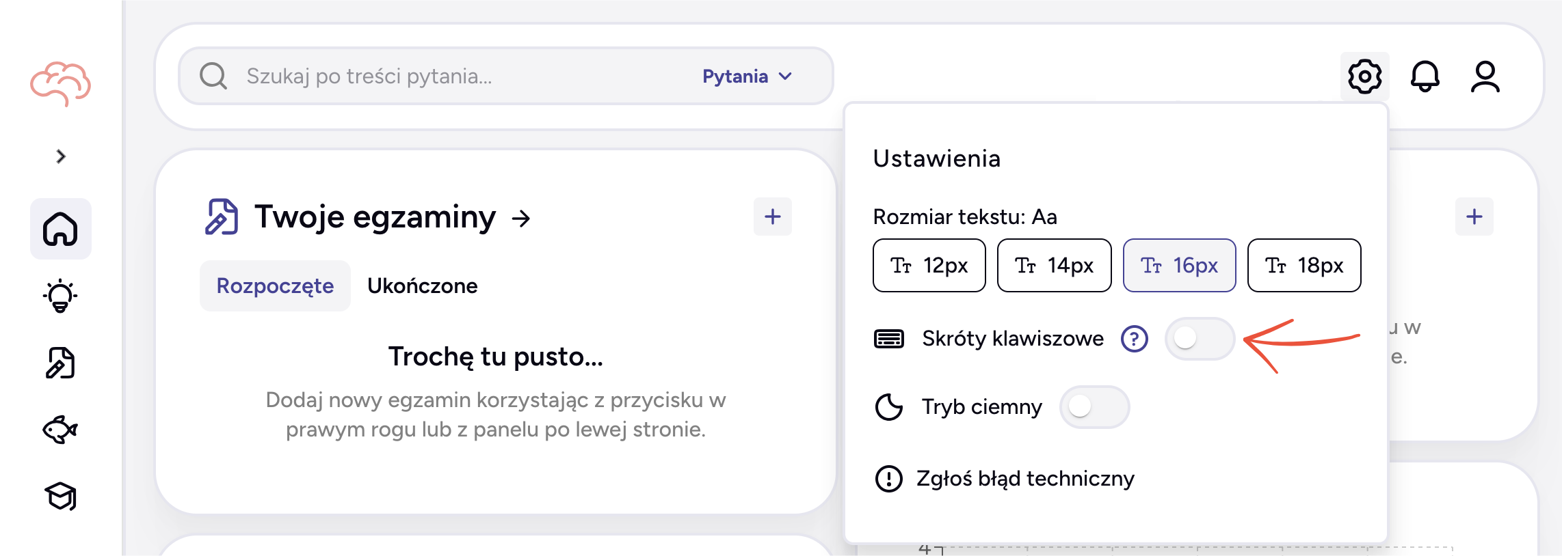Open the fish icon in sidebar

coord(60,430)
